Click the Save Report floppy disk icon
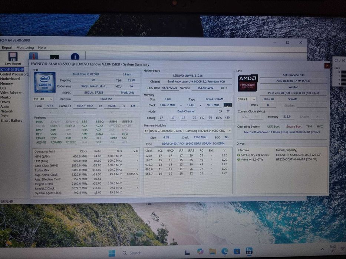The width and height of the screenshot is (346, 259). [13, 57]
